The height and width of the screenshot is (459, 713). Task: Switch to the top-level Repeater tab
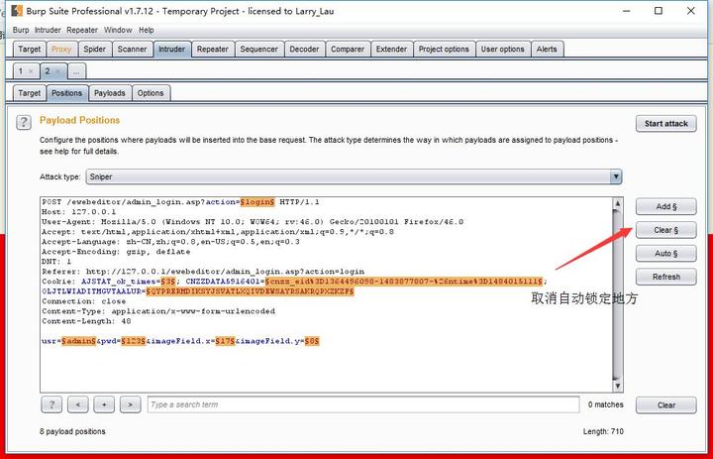[x=212, y=50]
